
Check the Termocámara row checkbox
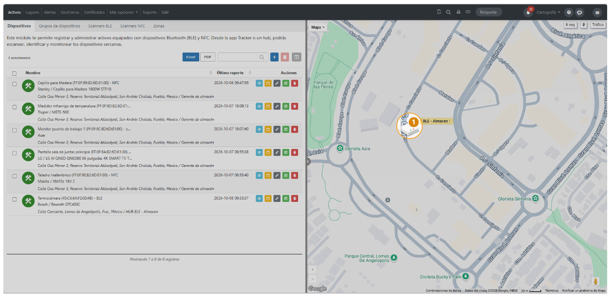tap(14, 199)
